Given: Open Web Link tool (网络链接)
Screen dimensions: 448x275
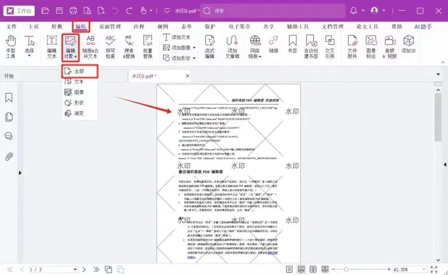Looking at the screenshot, I should point(255,47).
